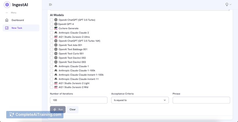This screenshot has width=238, height=122.
Task: Click the Number of iterations label
Action: (x=62, y=94)
